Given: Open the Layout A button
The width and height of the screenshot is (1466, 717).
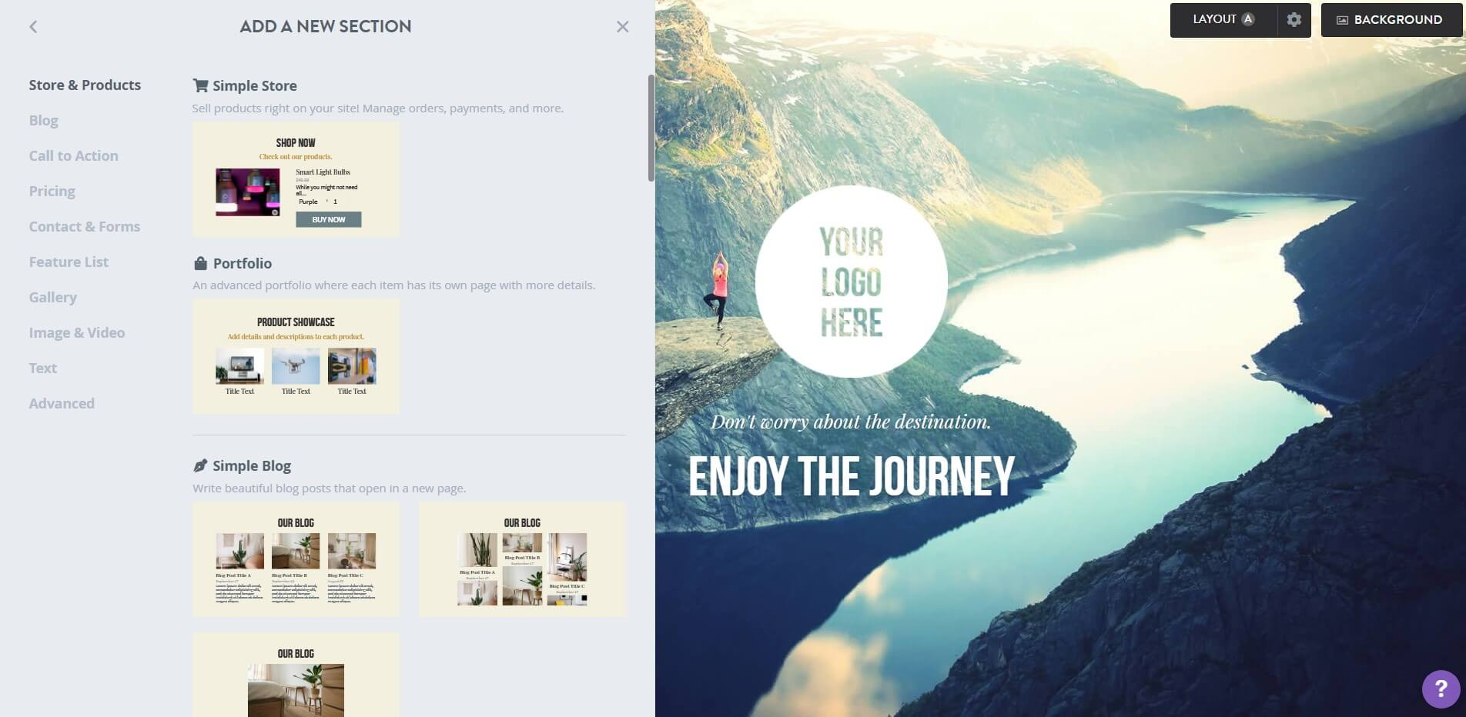Looking at the screenshot, I should coord(1223,20).
